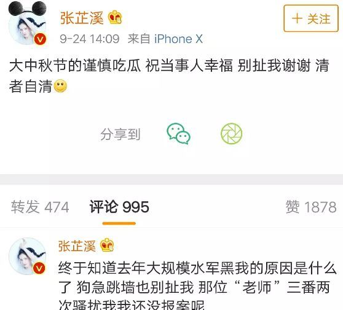This screenshot has height=310, width=343.
Task: Share post via the green aperture icon
Action: click(232, 134)
